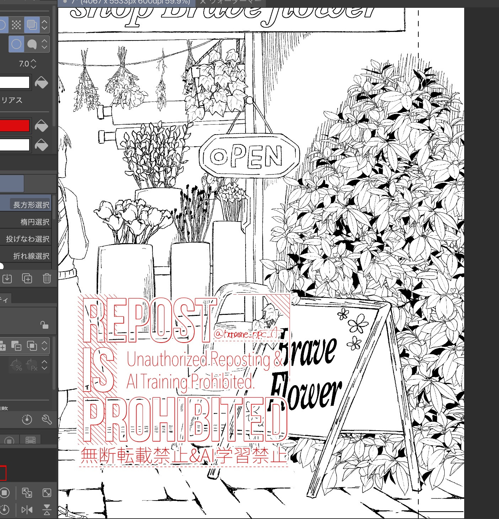The width and height of the screenshot is (499, 519).
Task: Click the bucket icon beside the top white swatch
Action: click(41, 83)
